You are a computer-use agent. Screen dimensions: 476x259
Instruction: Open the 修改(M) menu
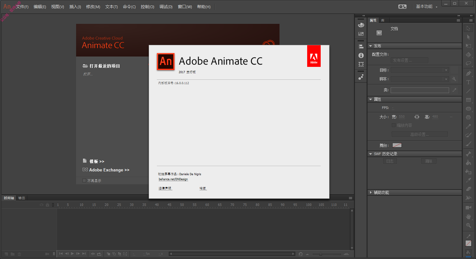93,7
